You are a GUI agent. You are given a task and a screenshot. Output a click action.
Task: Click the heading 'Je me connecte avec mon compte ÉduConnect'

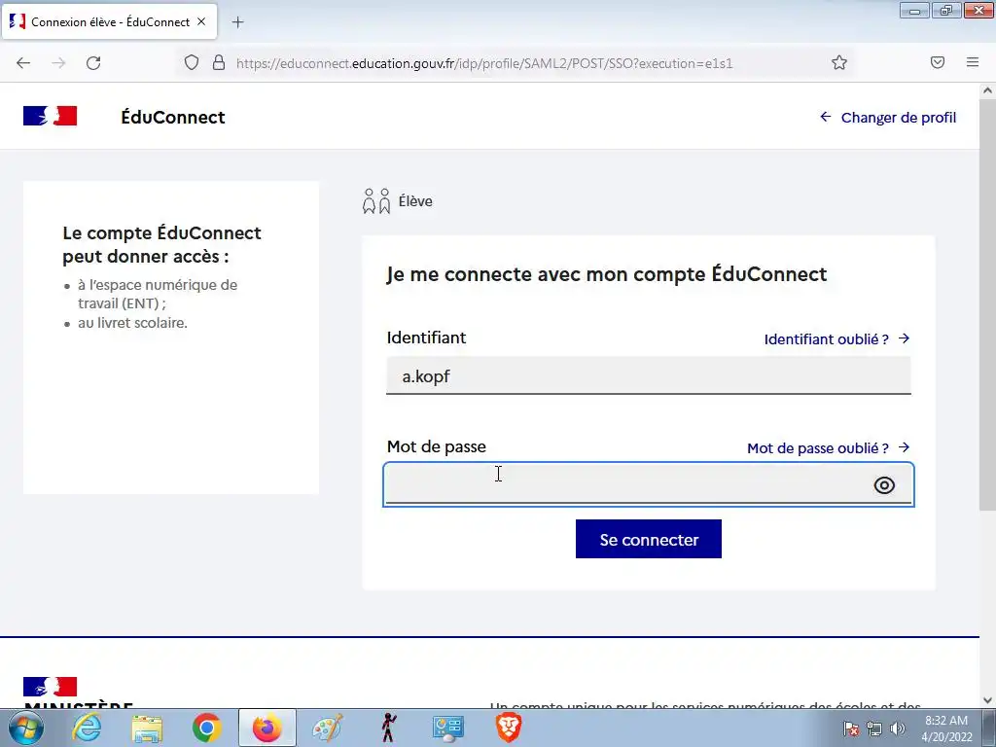tap(607, 274)
